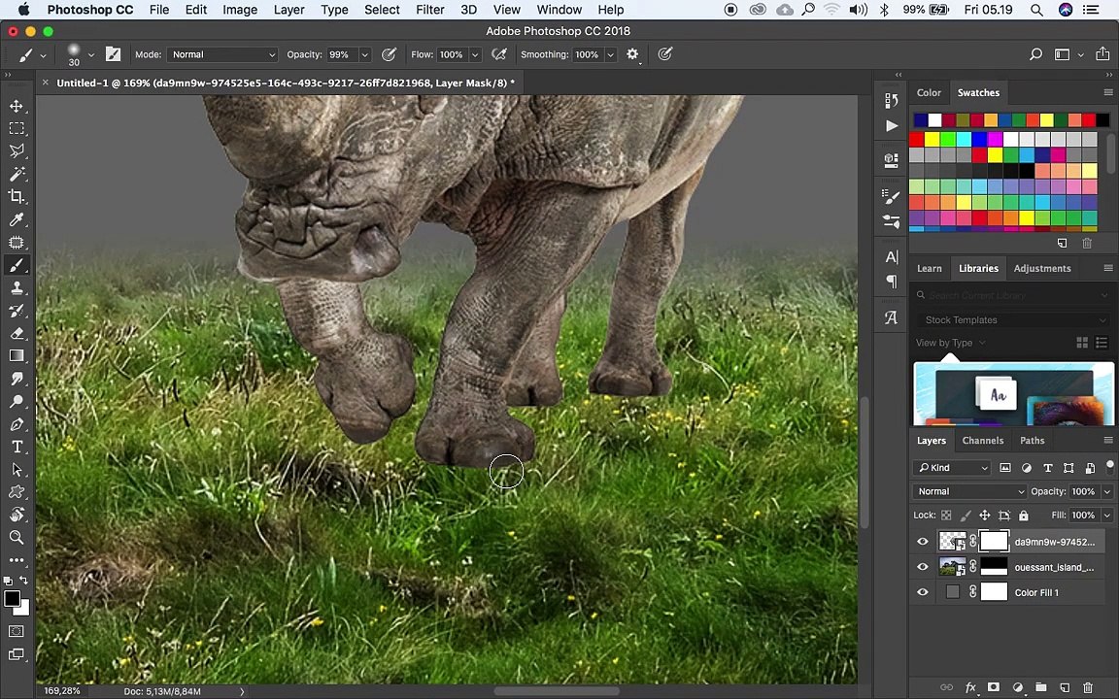Expand the Opacity slider arrow in options bar

[x=364, y=54]
